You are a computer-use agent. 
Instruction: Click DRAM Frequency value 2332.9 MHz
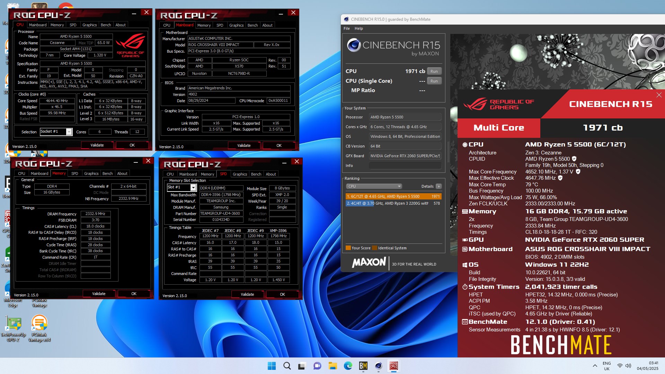coord(96,214)
